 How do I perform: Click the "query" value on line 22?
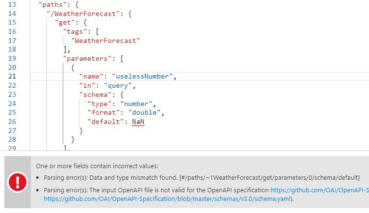tap(118, 86)
